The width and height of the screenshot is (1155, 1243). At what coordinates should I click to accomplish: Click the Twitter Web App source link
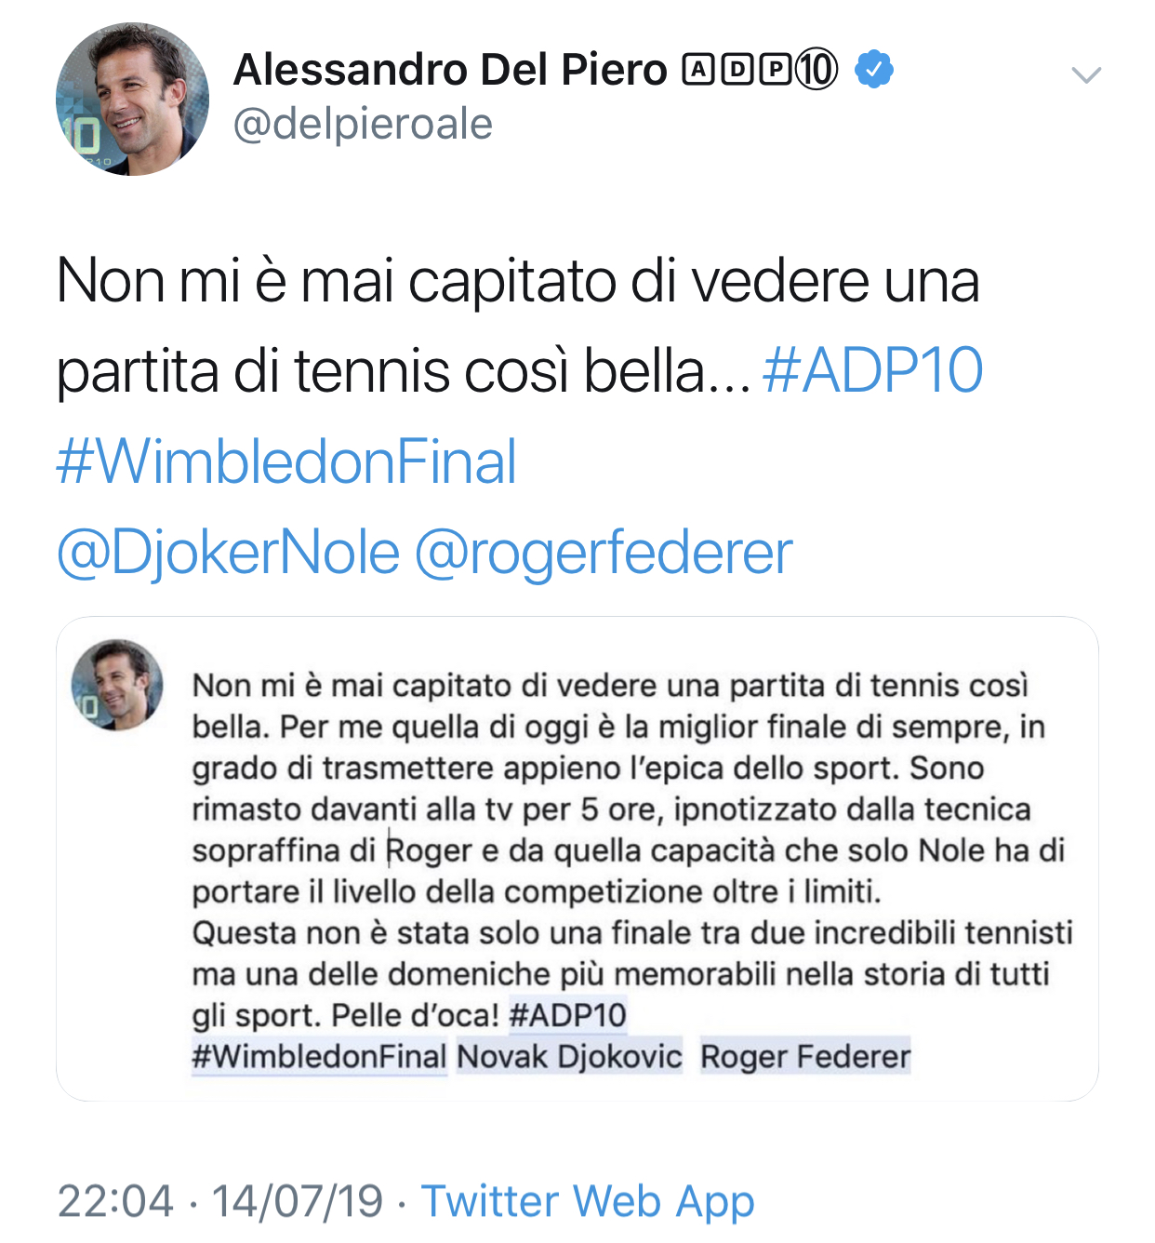588,1200
